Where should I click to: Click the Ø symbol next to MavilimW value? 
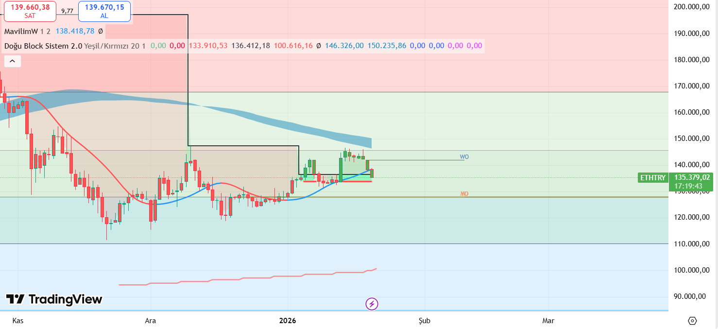coord(100,31)
